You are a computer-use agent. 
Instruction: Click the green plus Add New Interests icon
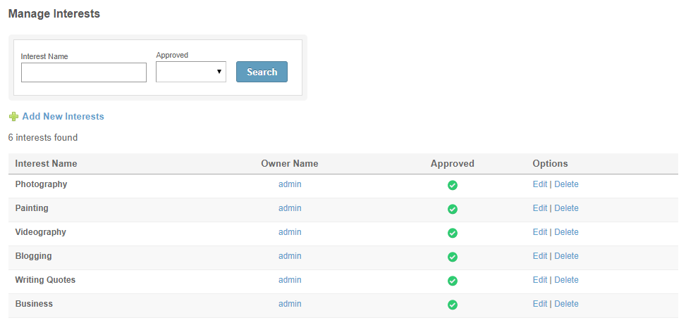click(x=13, y=117)
